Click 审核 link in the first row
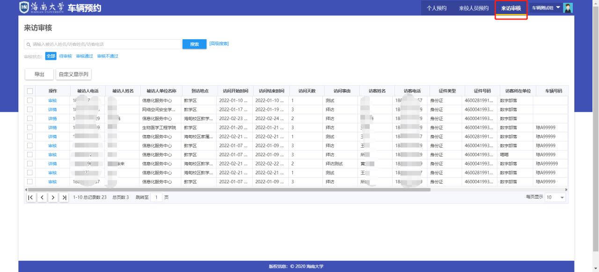The height and width of the screenshot is (272, 599). [x=52, y=100]
